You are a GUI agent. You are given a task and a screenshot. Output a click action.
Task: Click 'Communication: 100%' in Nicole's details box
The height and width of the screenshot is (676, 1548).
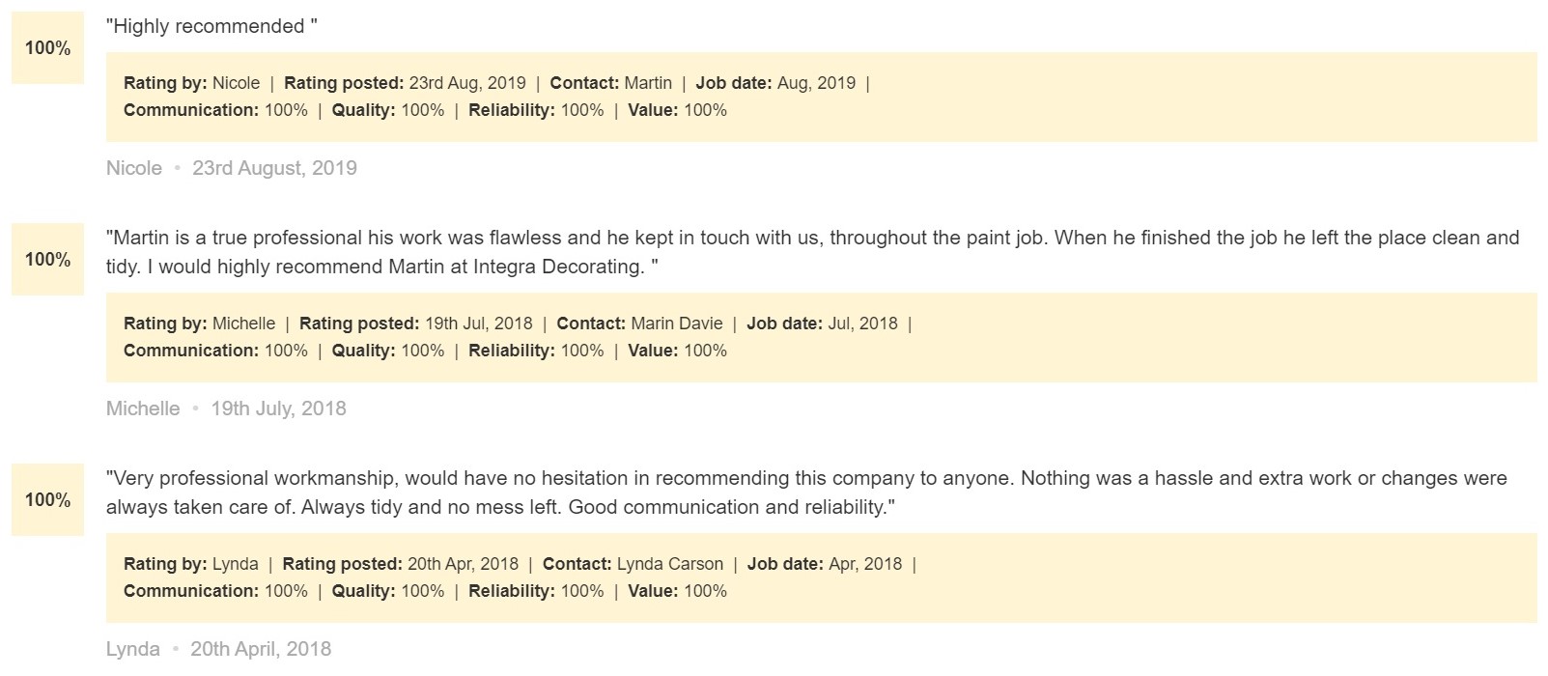215,110
